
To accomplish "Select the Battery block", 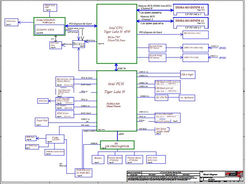I will pyautogui.click(x=98, y=159).
